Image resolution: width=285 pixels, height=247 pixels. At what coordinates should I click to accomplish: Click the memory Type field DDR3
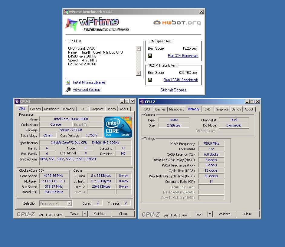coord(174,120)
